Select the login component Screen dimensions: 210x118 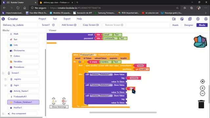click(23, 85)
